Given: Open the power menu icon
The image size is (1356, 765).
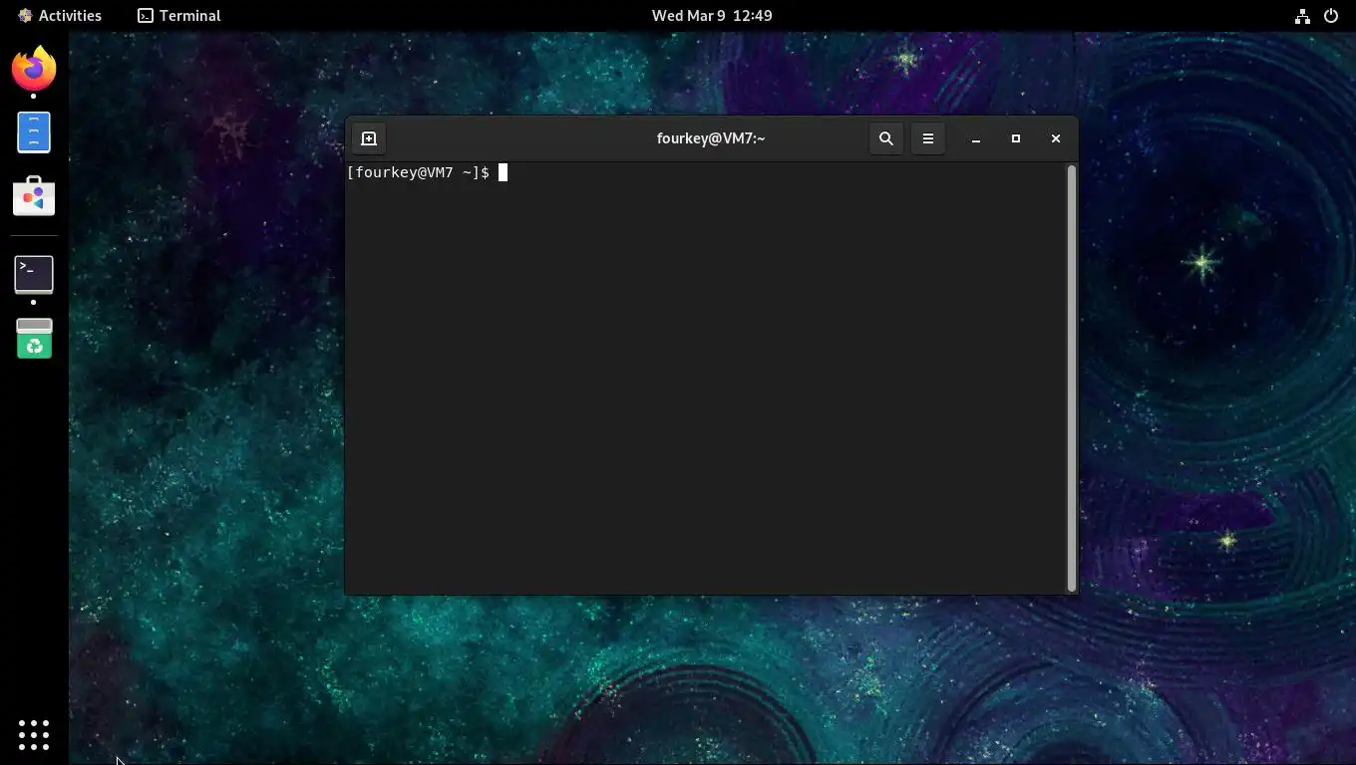Looking at the screenshot, I should tap(1330, 15).
